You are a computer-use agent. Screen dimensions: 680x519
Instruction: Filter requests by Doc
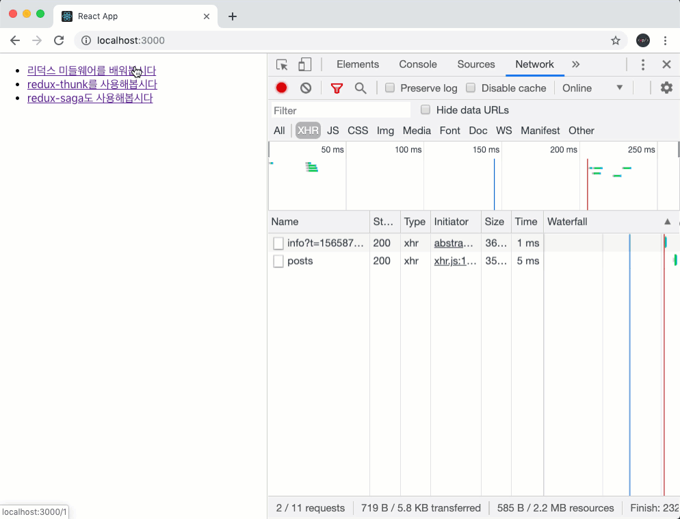pyautogui.click(x=478, y=131)
